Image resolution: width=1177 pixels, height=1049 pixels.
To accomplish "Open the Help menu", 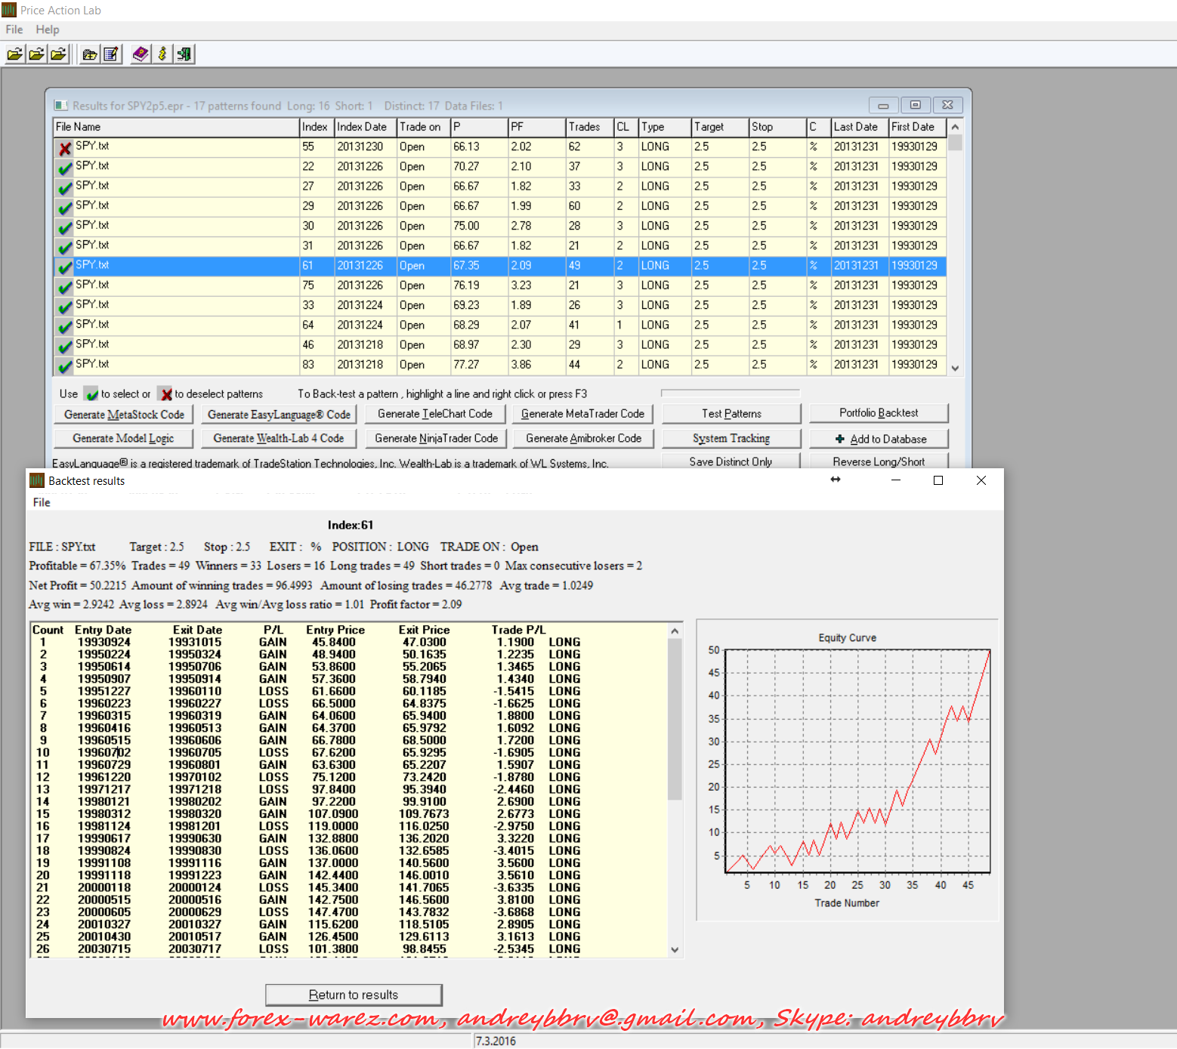I will pyautogui.click(x=47, y=29).
